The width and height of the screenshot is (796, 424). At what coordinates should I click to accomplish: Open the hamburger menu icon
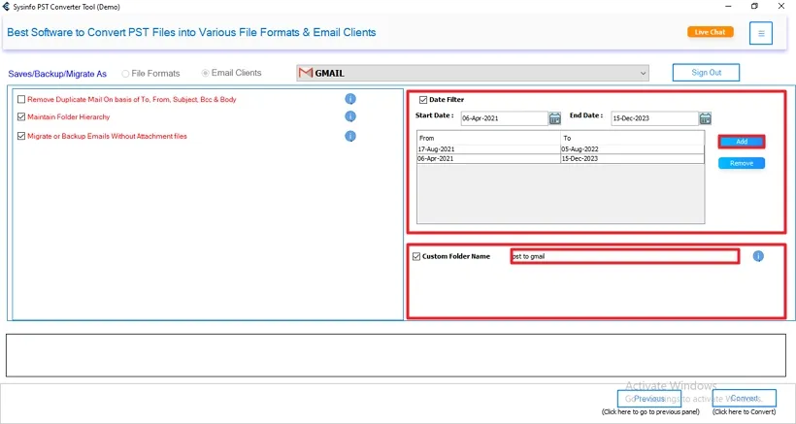[760, 33]
